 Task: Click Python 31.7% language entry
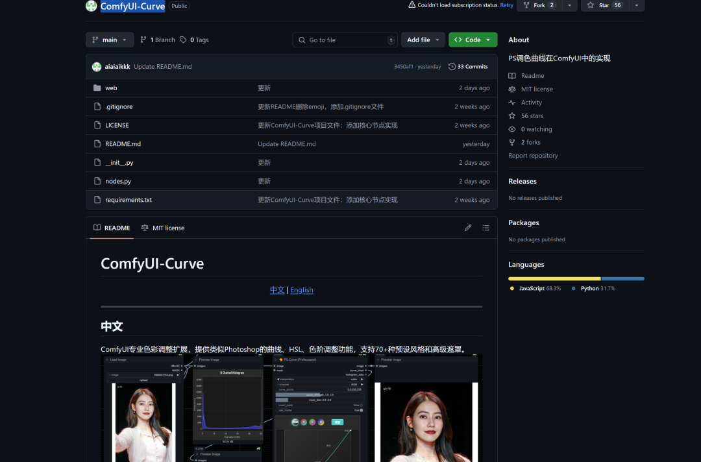click(x=593, y=288)
